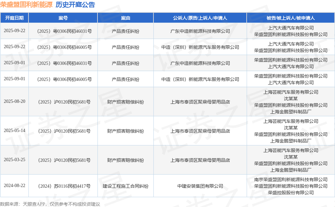Screen dimensions: 335x207
Task: Click the 建设工程施工合同纠纷 cause cell
Action: [125, 186]
